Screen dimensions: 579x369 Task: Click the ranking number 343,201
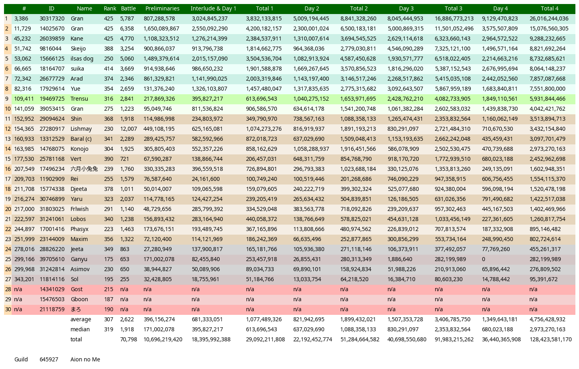(x=24, y=279)
